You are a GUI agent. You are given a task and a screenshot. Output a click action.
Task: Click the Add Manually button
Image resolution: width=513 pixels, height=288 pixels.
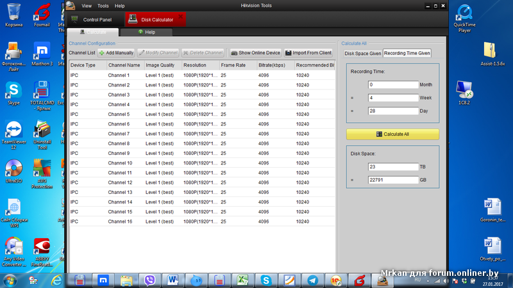(116, 52)
